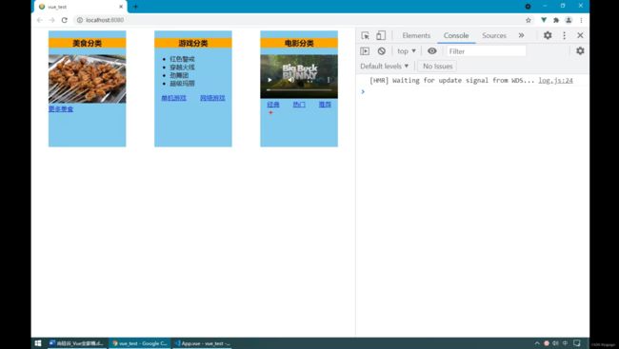Open the DevTools three-dot customize menu
The image size is (619, 349).
tap(564, 35)
